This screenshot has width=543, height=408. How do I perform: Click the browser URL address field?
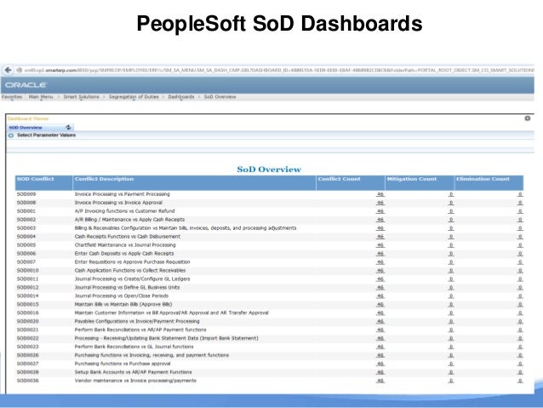click(279, 70)
